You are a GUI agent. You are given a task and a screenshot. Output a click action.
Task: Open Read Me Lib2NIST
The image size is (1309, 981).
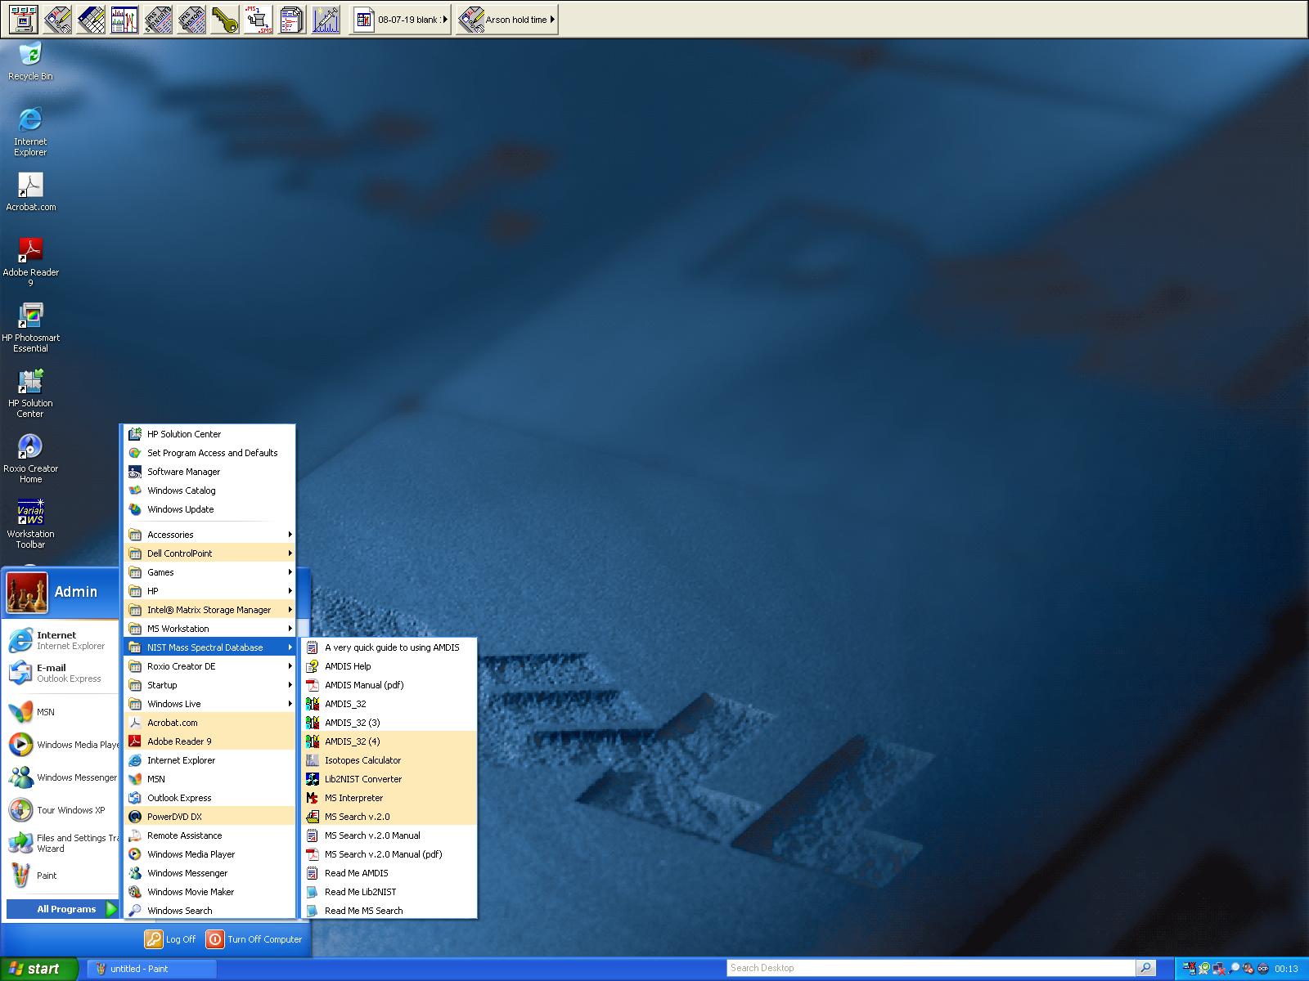[389, 892]
